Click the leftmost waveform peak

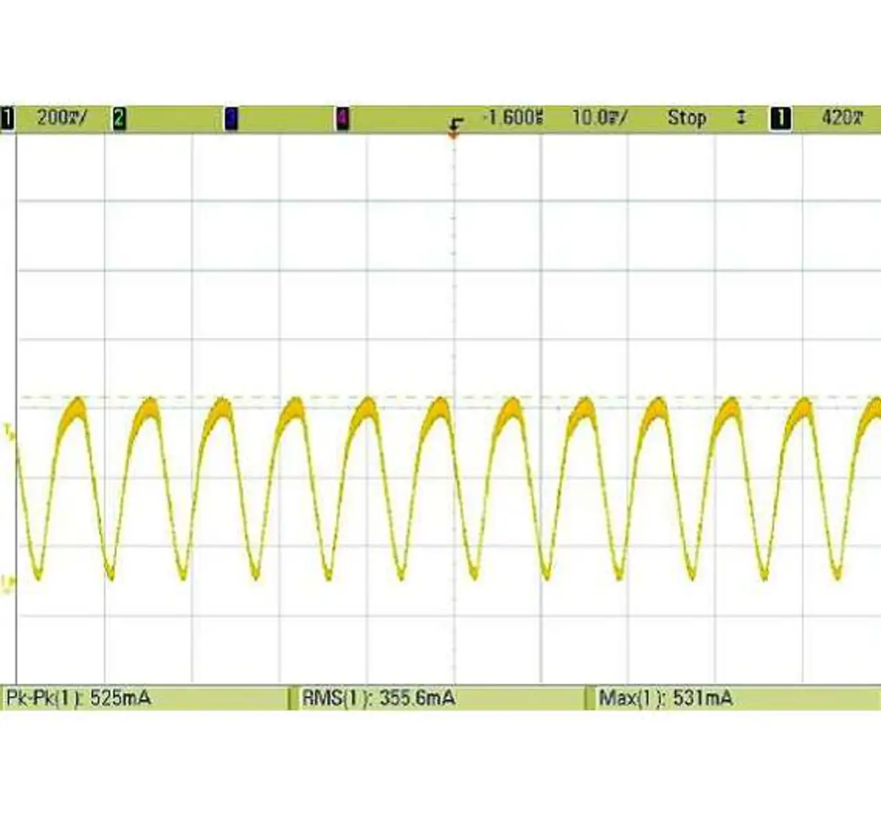(x=78, y=401)
